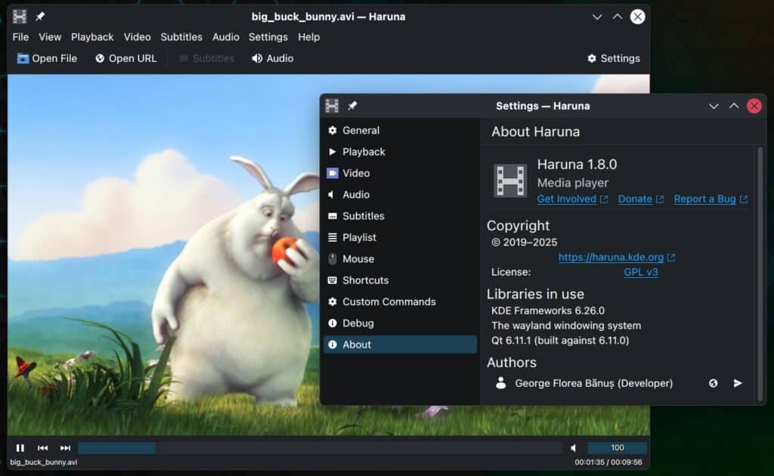Click the Audio toolbar button

pyautogui.click(x=272, y=58)
